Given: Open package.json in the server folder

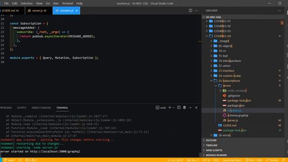Looking at the screenshot, I should click(236, 106).
